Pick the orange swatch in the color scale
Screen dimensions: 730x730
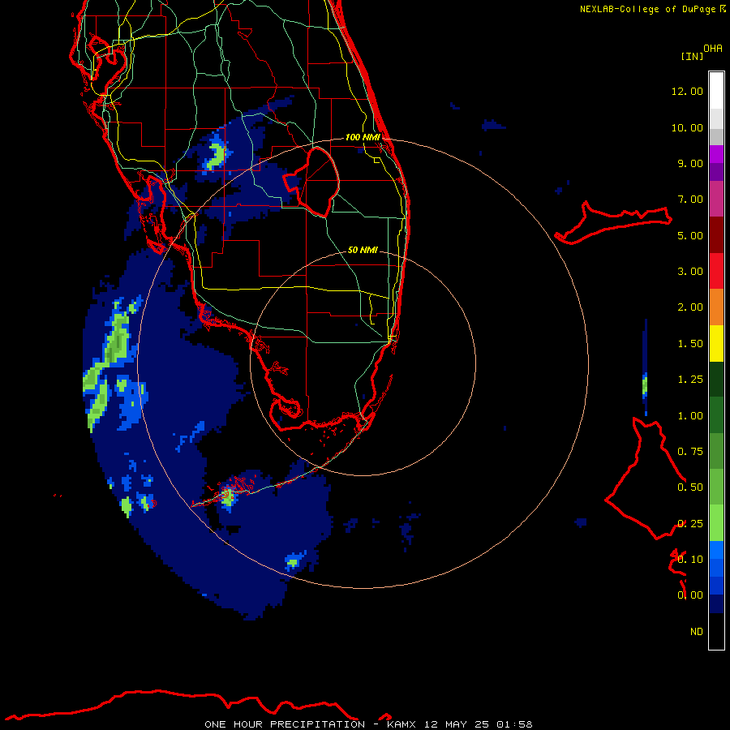click(x=716, y=307)
